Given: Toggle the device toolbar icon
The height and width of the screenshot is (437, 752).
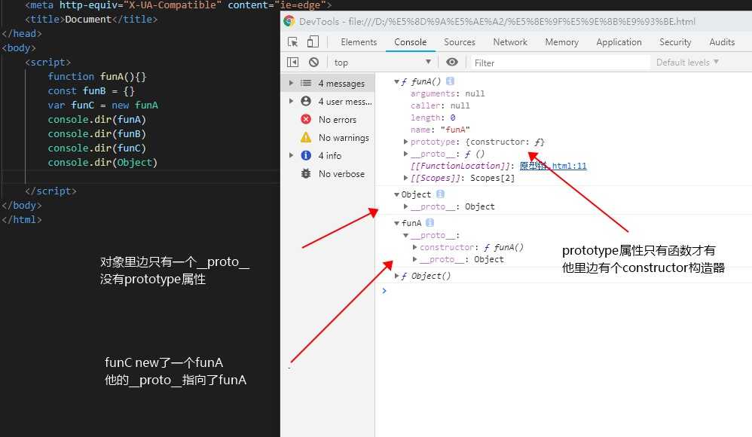Looking at the screenshot, I should (x=313, y=41).
